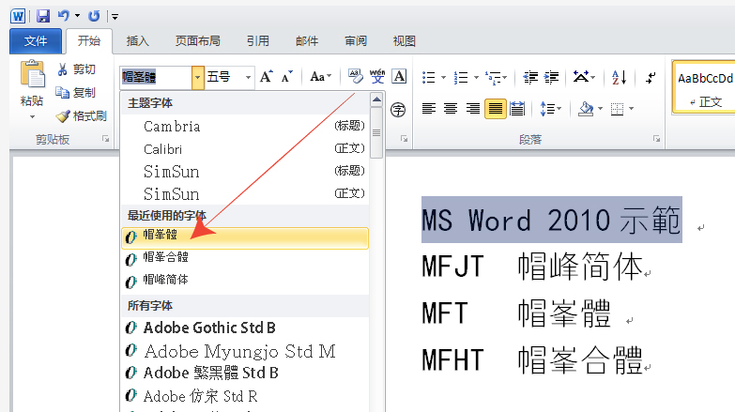Toggle Align Text Left
735x412 pixels.
pyautogui.click(x=428, y=109)
